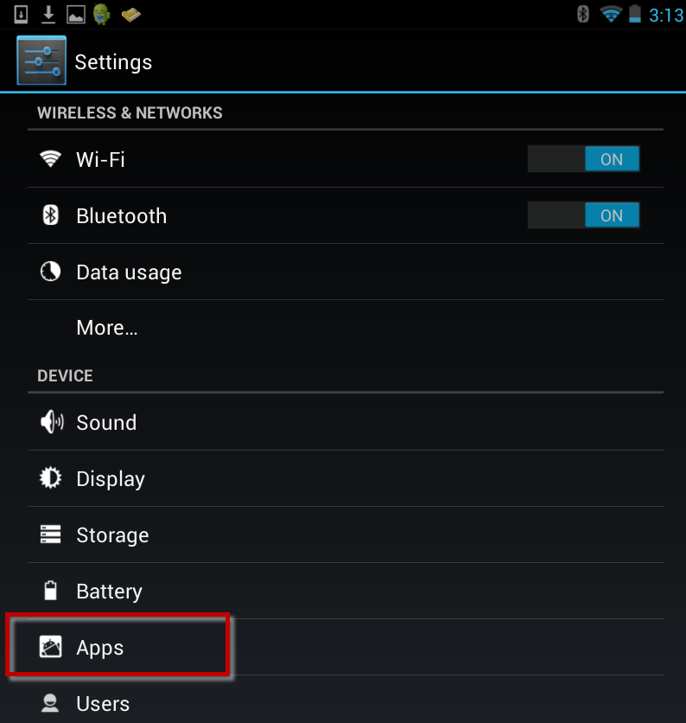Open the Storage settings entry
Viewport: 686px width, 723px height.
112,535
